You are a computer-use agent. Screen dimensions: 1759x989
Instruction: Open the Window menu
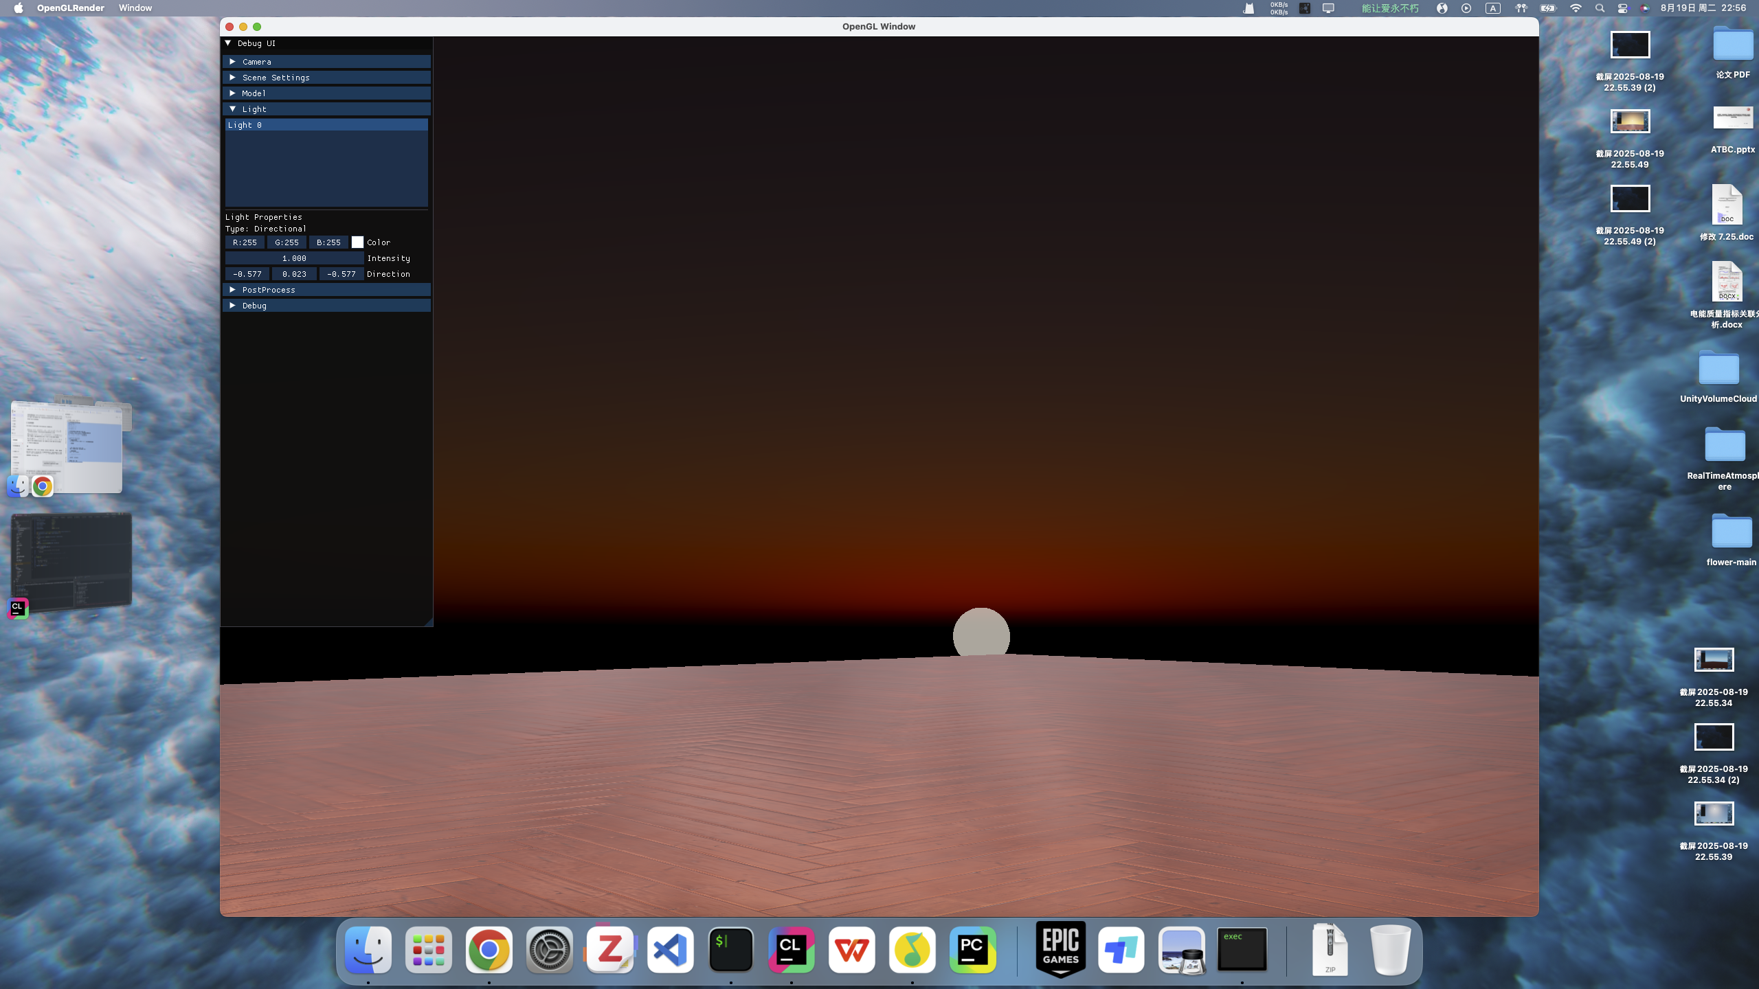(x=135, y=8)
